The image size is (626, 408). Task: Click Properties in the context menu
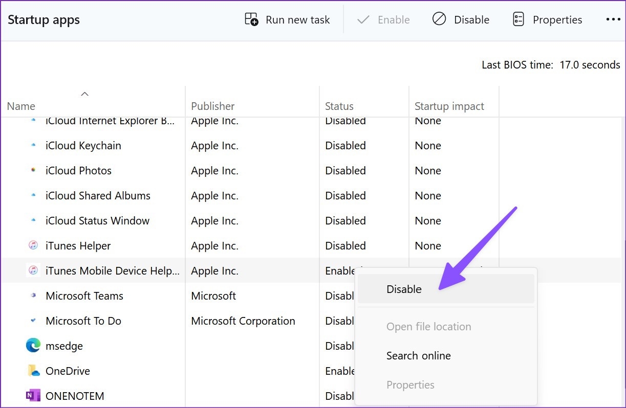(410, 384)
